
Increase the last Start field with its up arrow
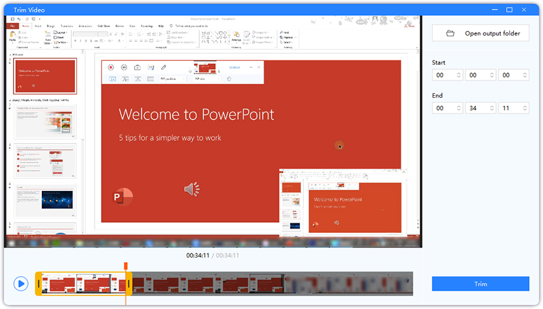[525, 74]
